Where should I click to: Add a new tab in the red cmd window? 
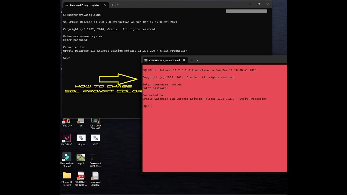[192, 60]
